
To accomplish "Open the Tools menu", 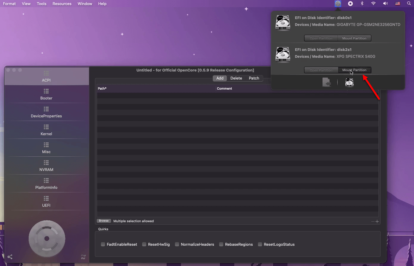I will pyautogui.click(x=41, y=4).
